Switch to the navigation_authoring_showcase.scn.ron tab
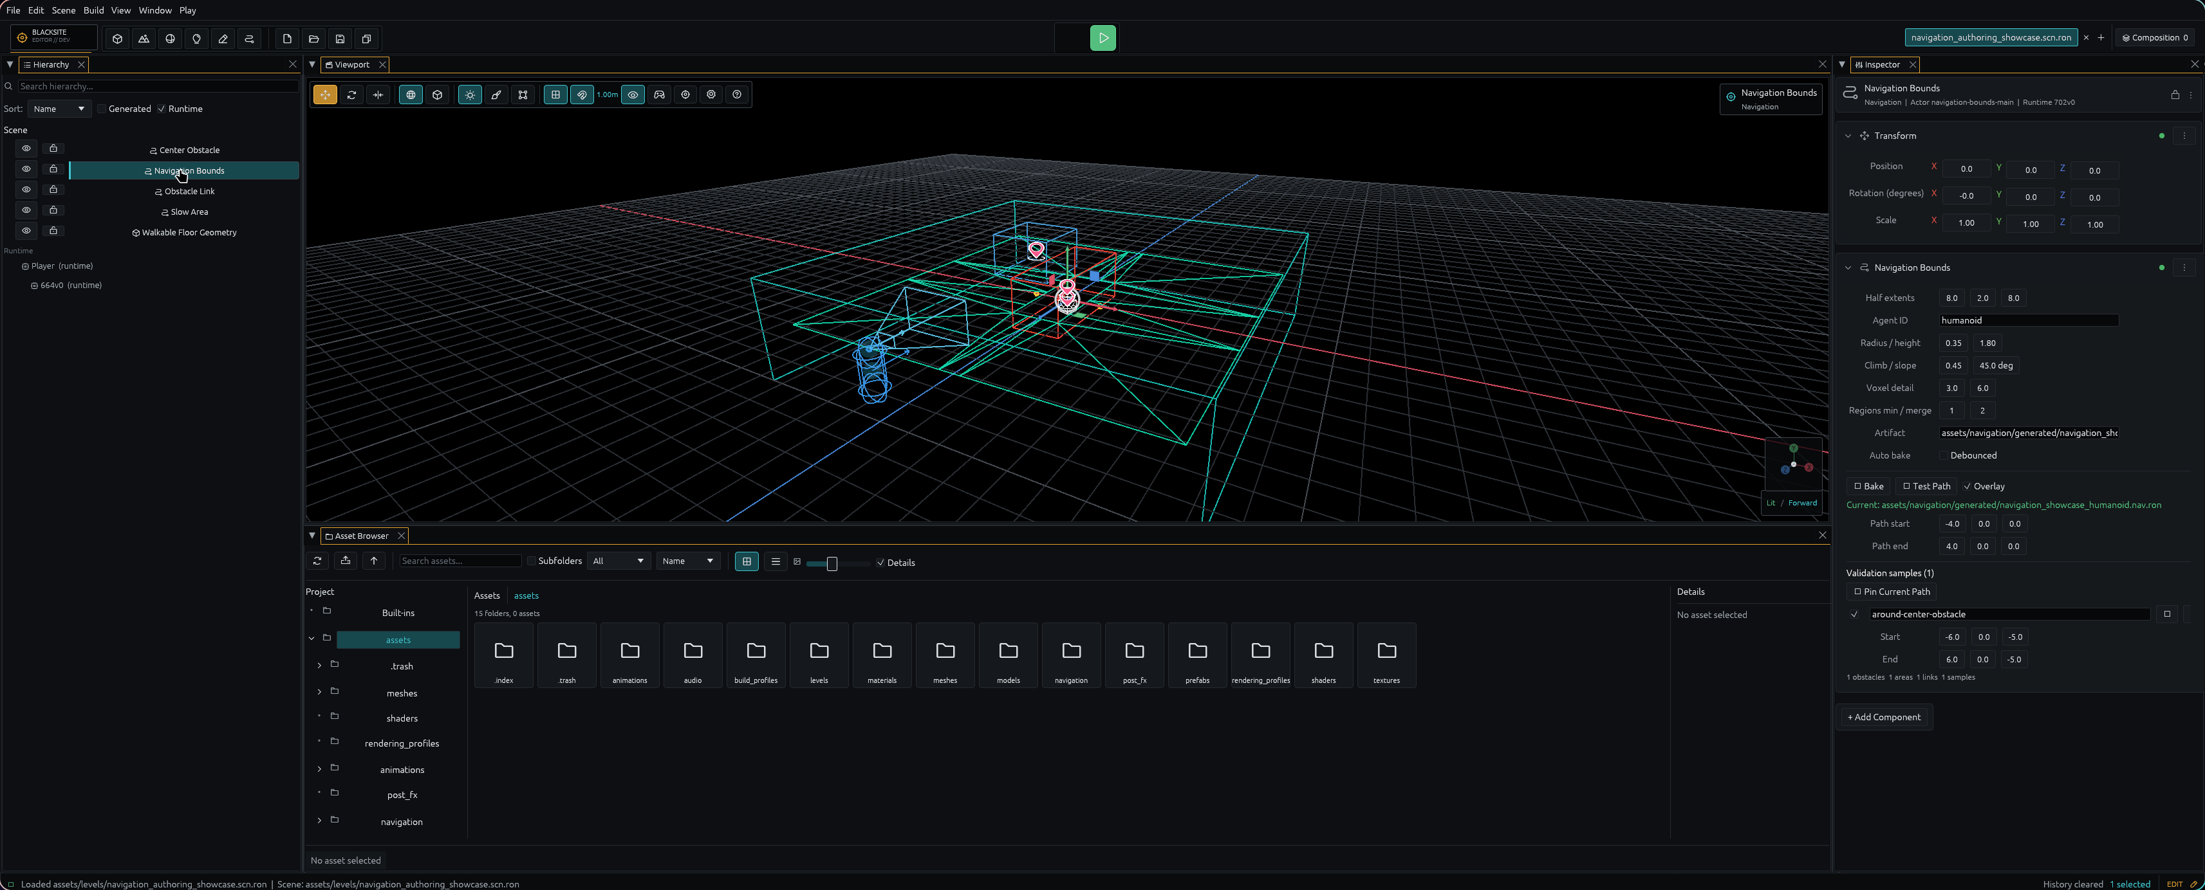Image resolution: width=2205 pixels, height=890 pixels. point(1991,37)
